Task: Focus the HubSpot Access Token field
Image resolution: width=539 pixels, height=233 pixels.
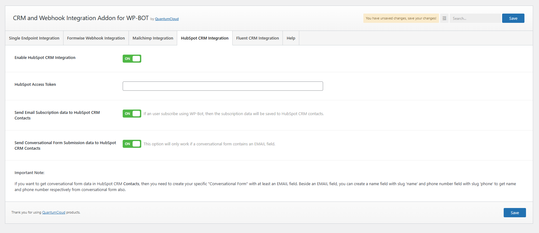Action: (223, 86)
